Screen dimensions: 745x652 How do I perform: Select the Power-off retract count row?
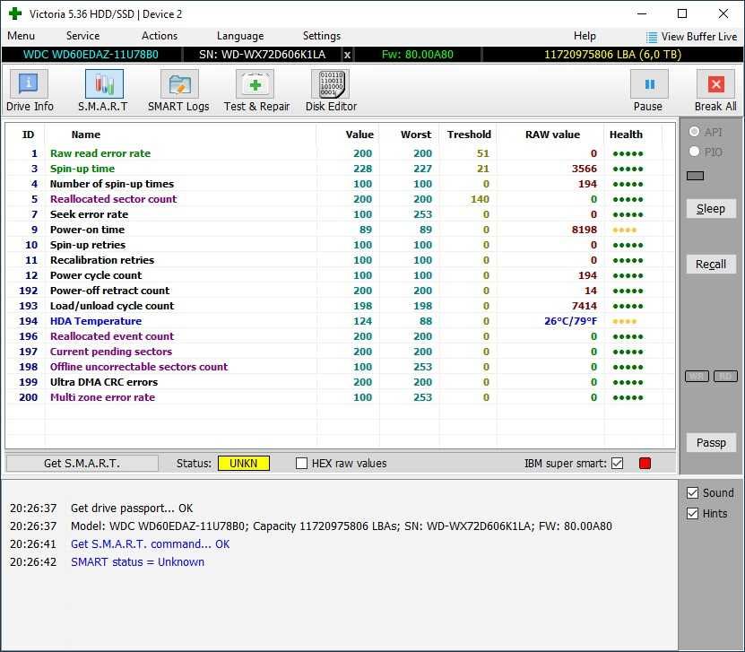(x=340, y=291)
